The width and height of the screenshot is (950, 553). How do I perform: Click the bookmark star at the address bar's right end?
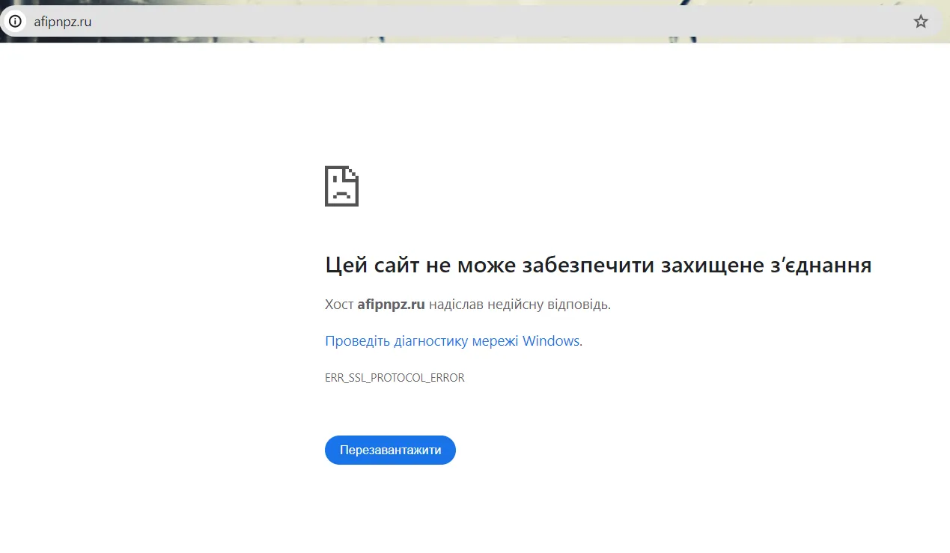(x=920, y=21)
